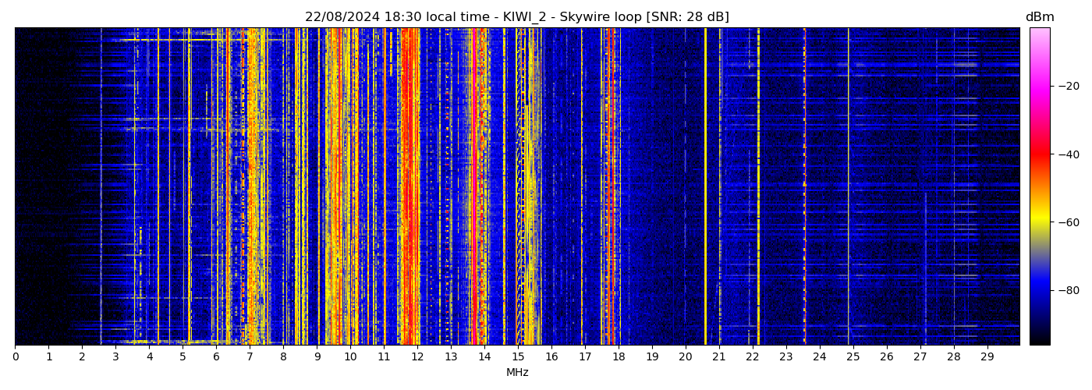Click the MHz x-axis label

pos(517,373)
